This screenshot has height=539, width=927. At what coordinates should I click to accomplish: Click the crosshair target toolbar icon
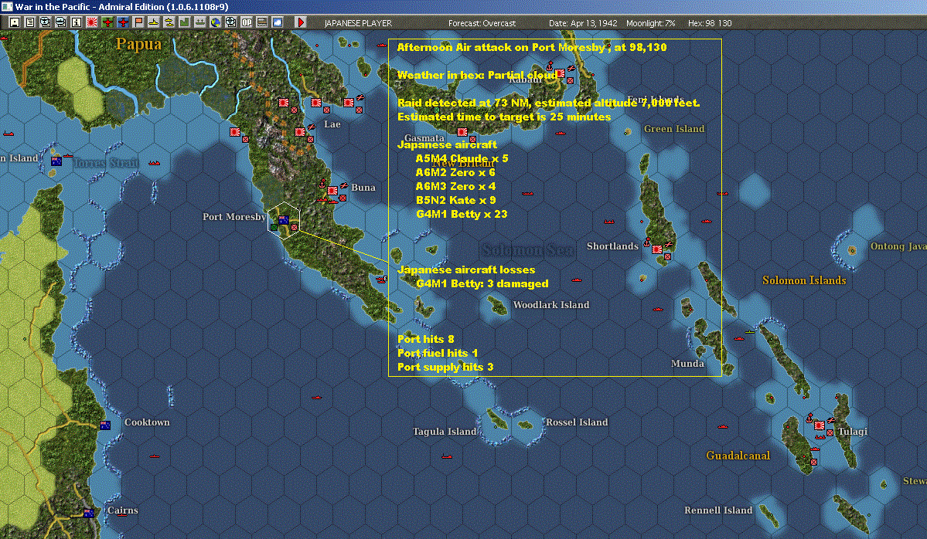(x=230, y=22)
